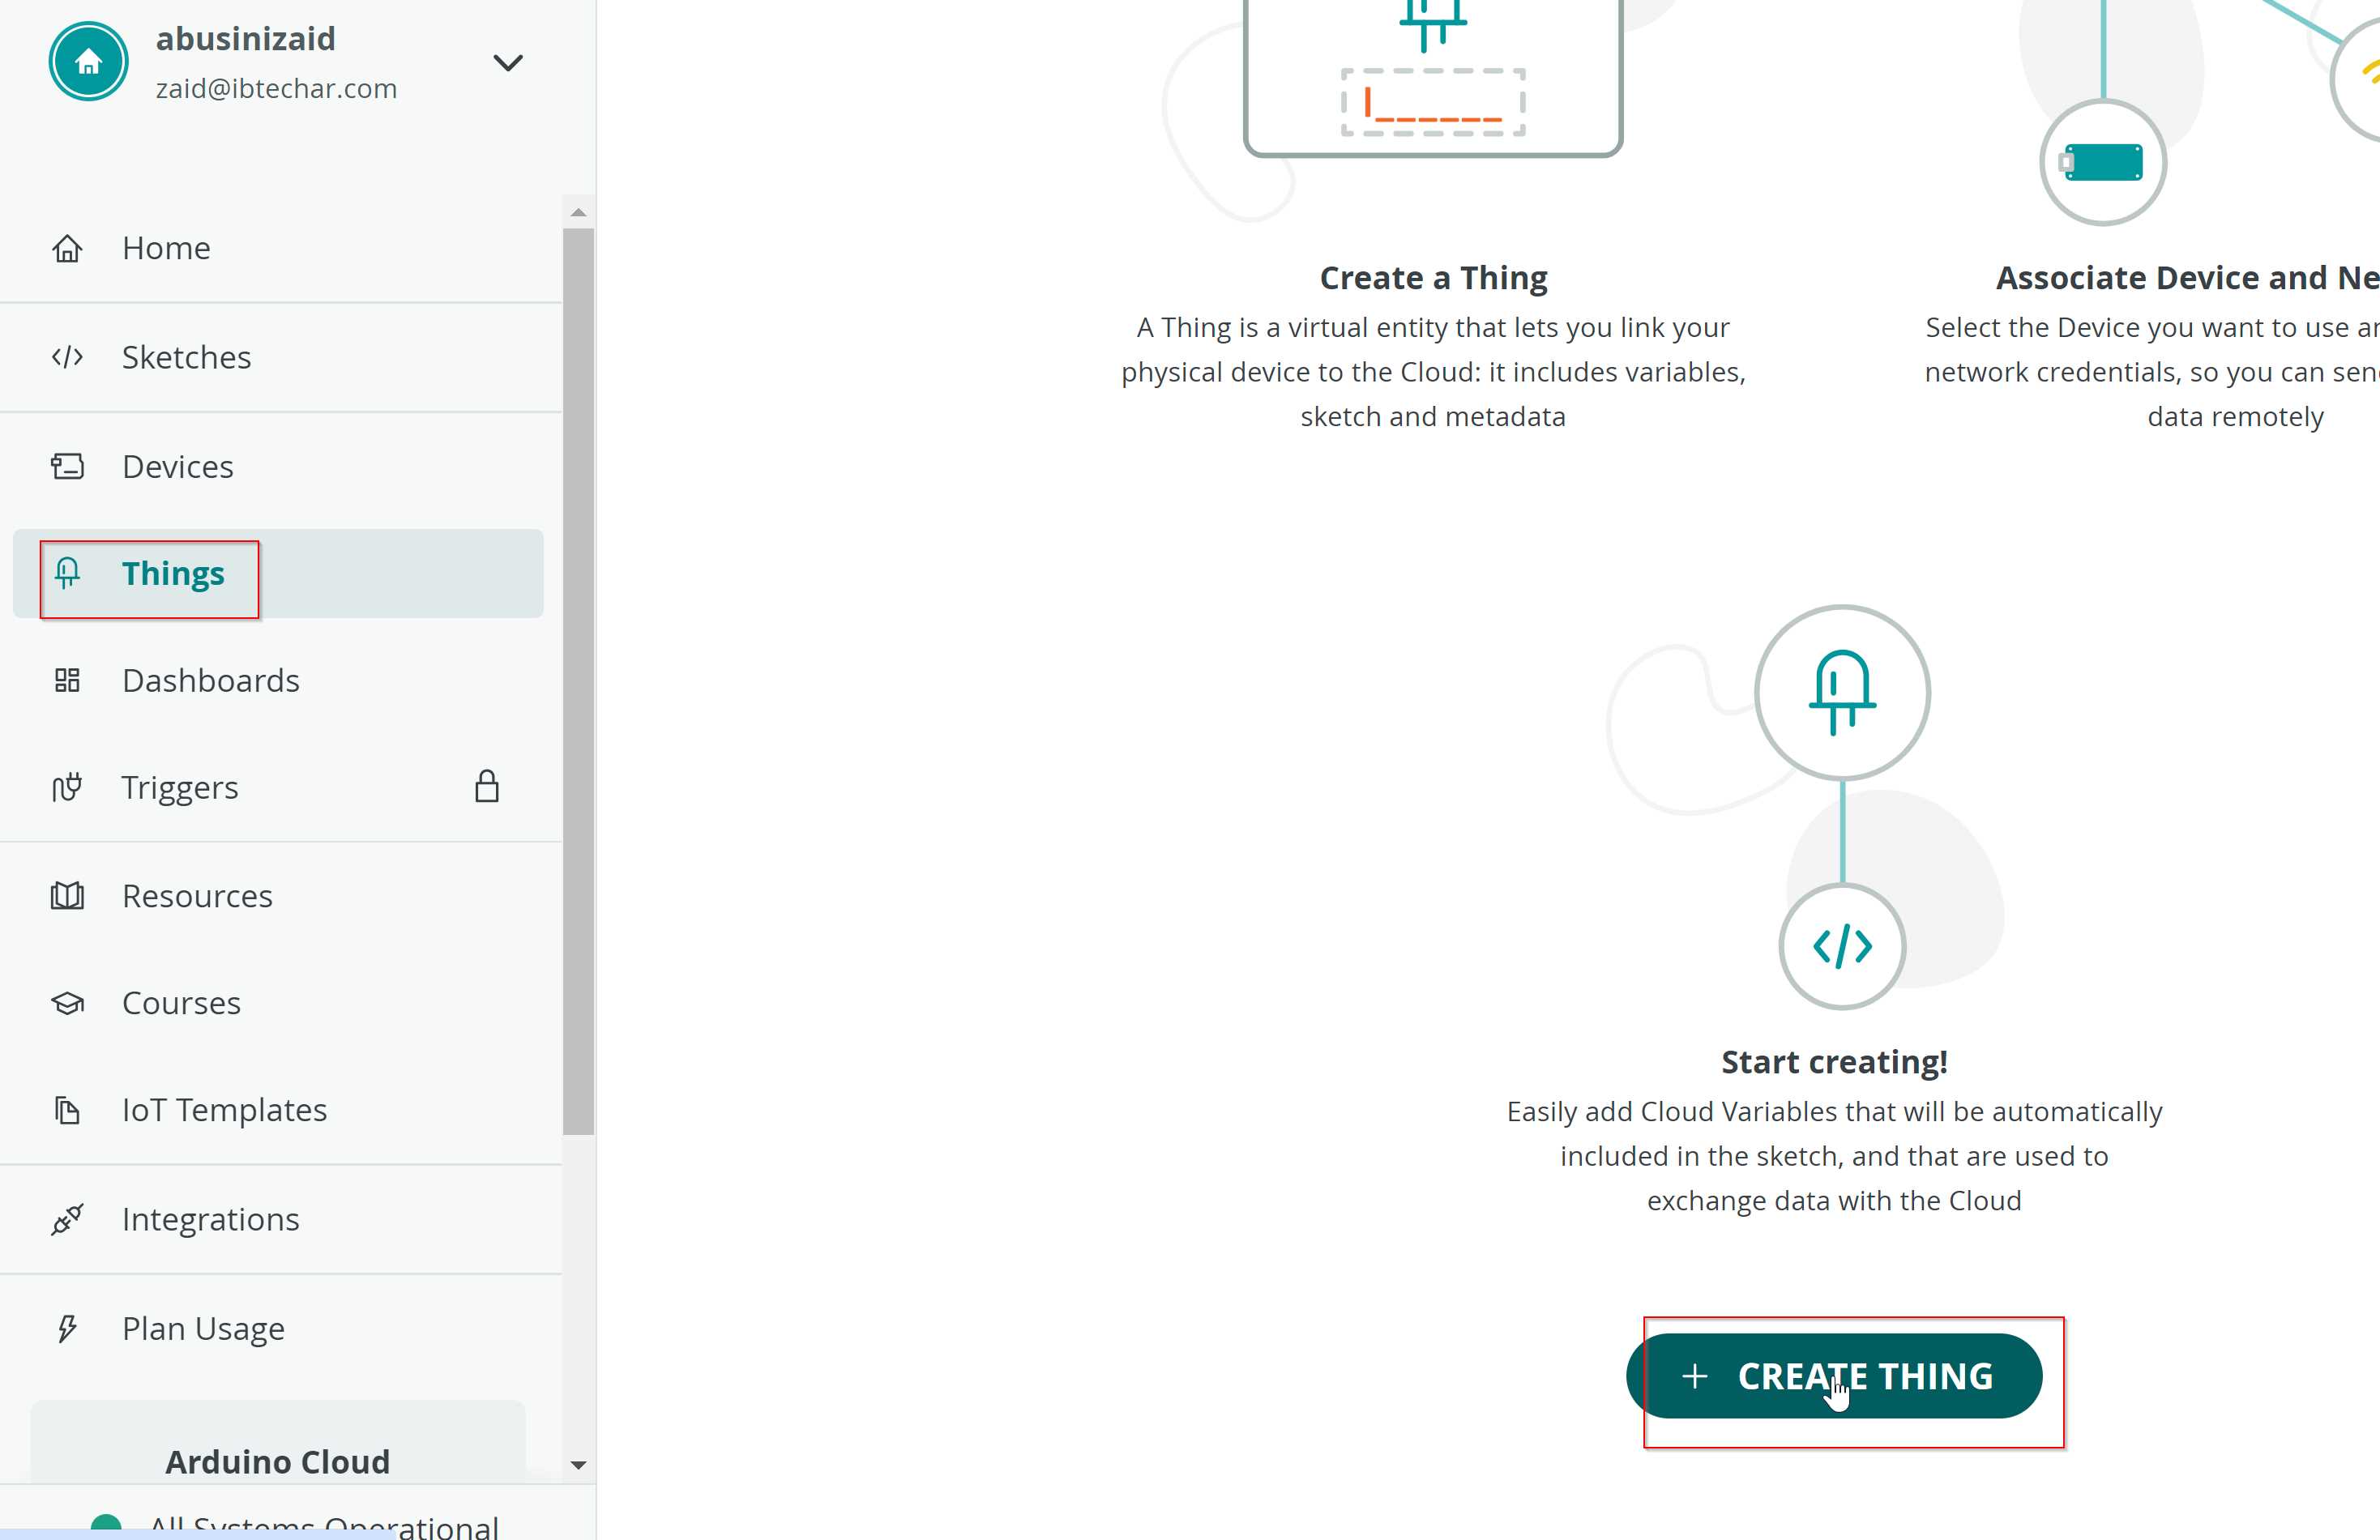
Task: Click the home icon avatar button
Action: point(87,61)
